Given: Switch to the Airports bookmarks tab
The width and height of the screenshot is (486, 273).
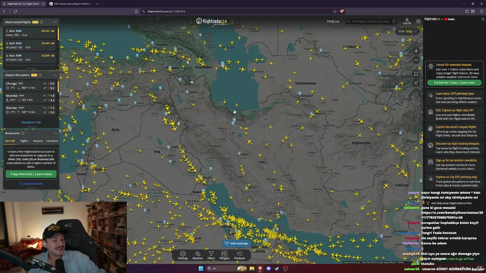Looking at the screenshot, I should tap(38, 141).
